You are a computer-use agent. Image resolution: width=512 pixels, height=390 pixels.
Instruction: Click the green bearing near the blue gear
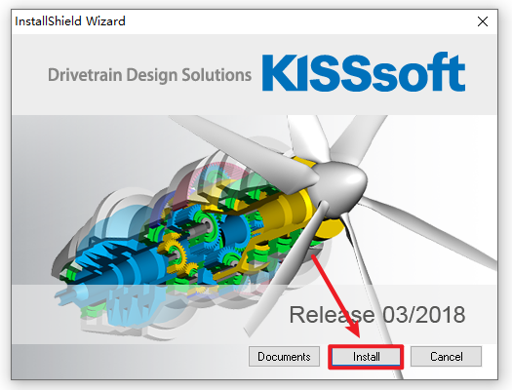[x=206, y=222]
